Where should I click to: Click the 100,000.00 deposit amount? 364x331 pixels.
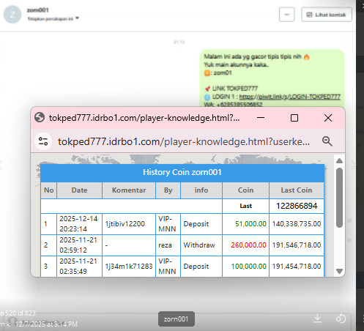[x=248, y=266]
